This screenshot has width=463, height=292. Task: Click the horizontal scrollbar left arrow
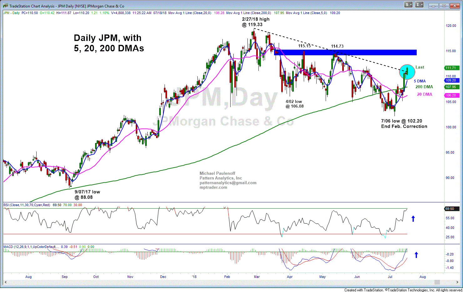point(5,282)
